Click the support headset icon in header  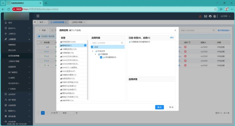click(210, 16)
